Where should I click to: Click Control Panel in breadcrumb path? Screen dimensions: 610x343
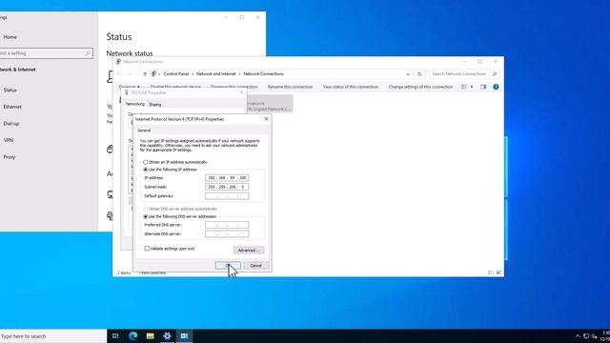coord(175,74)
